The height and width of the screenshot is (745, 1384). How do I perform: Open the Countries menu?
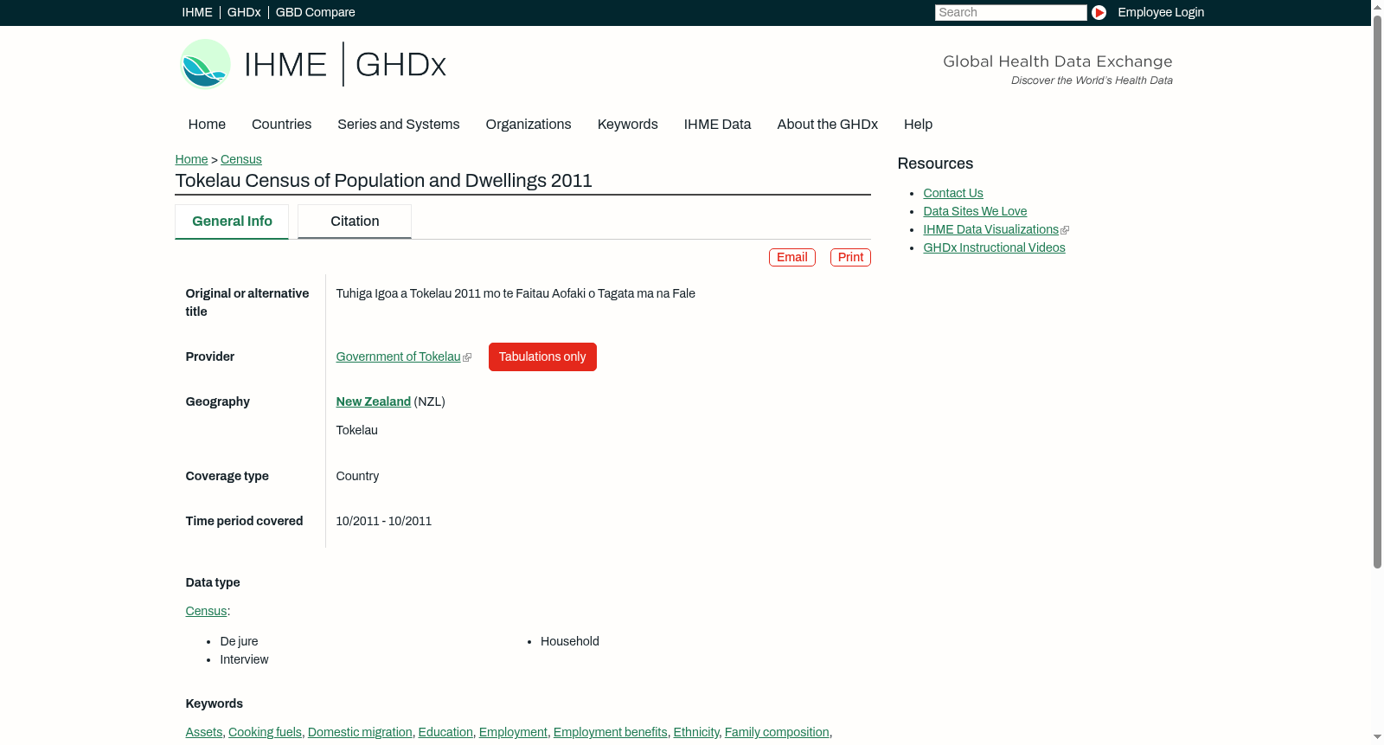point(281,125)
